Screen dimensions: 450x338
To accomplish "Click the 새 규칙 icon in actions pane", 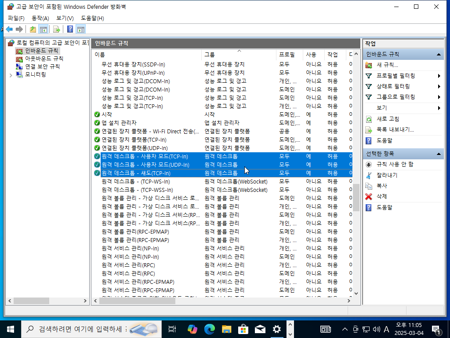I will pyautogui.click(x=369, y=65).
